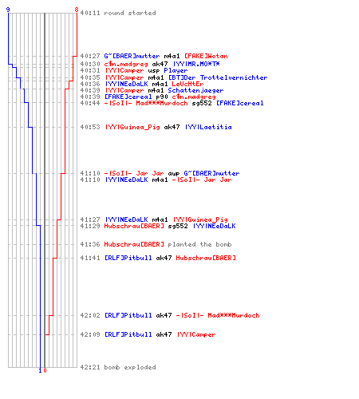The width and height of the screenshot is (359, 399).
Task: Click victim name [FAKE]Wotan
Action: (x=206, y=56)
